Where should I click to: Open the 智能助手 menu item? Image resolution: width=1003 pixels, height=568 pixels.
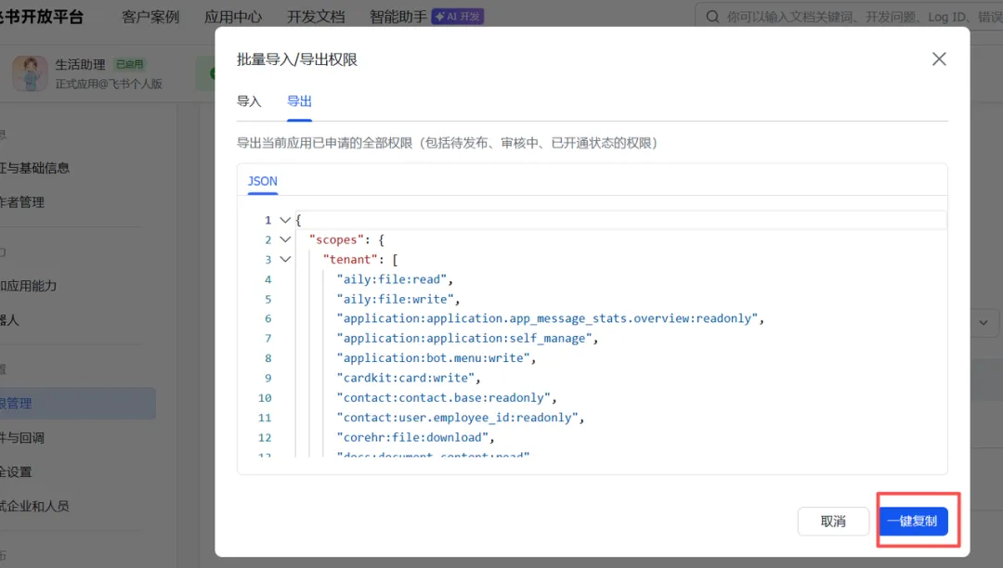397,17
